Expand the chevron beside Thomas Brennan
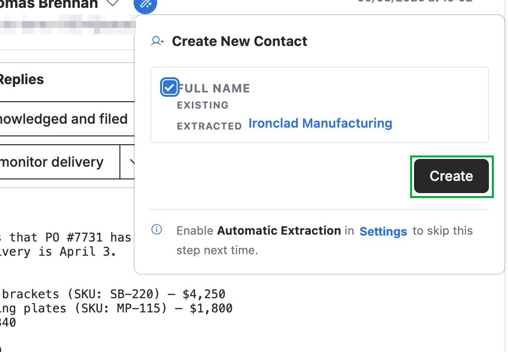The height and width of the screenshot is (352, 508). pos(113,3)
